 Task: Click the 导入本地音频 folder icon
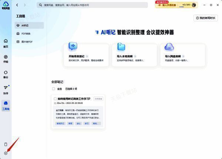(x=121, y=47)
